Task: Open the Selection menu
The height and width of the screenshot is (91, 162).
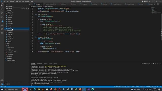Action: pos(12,1)
